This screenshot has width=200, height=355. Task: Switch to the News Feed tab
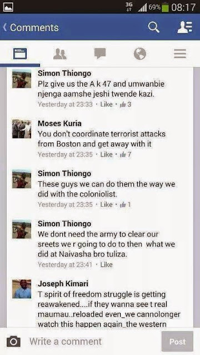(x=20, y=54)
